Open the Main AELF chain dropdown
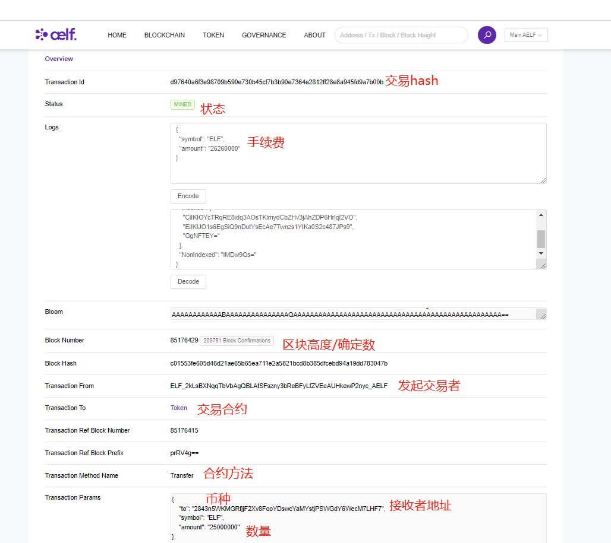The image size is (611, 543). click(526, 35)
